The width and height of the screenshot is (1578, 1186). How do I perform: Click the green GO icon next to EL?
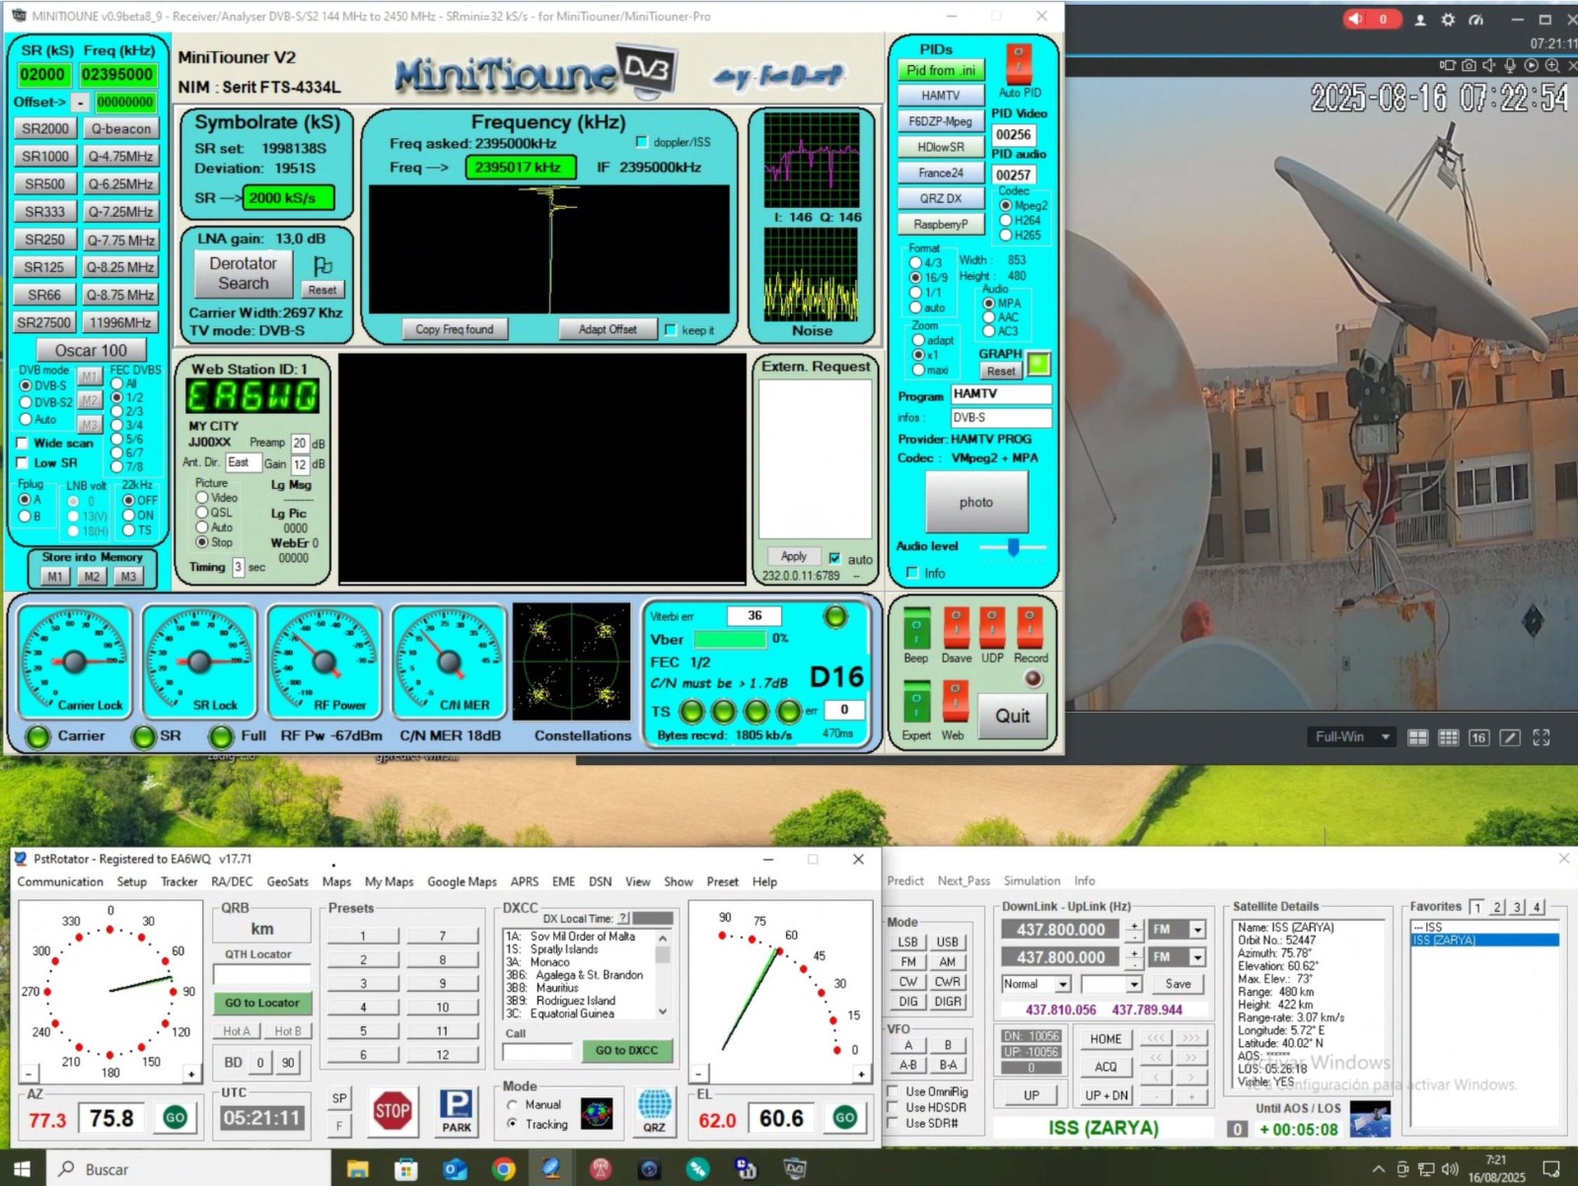(845, 1117)
